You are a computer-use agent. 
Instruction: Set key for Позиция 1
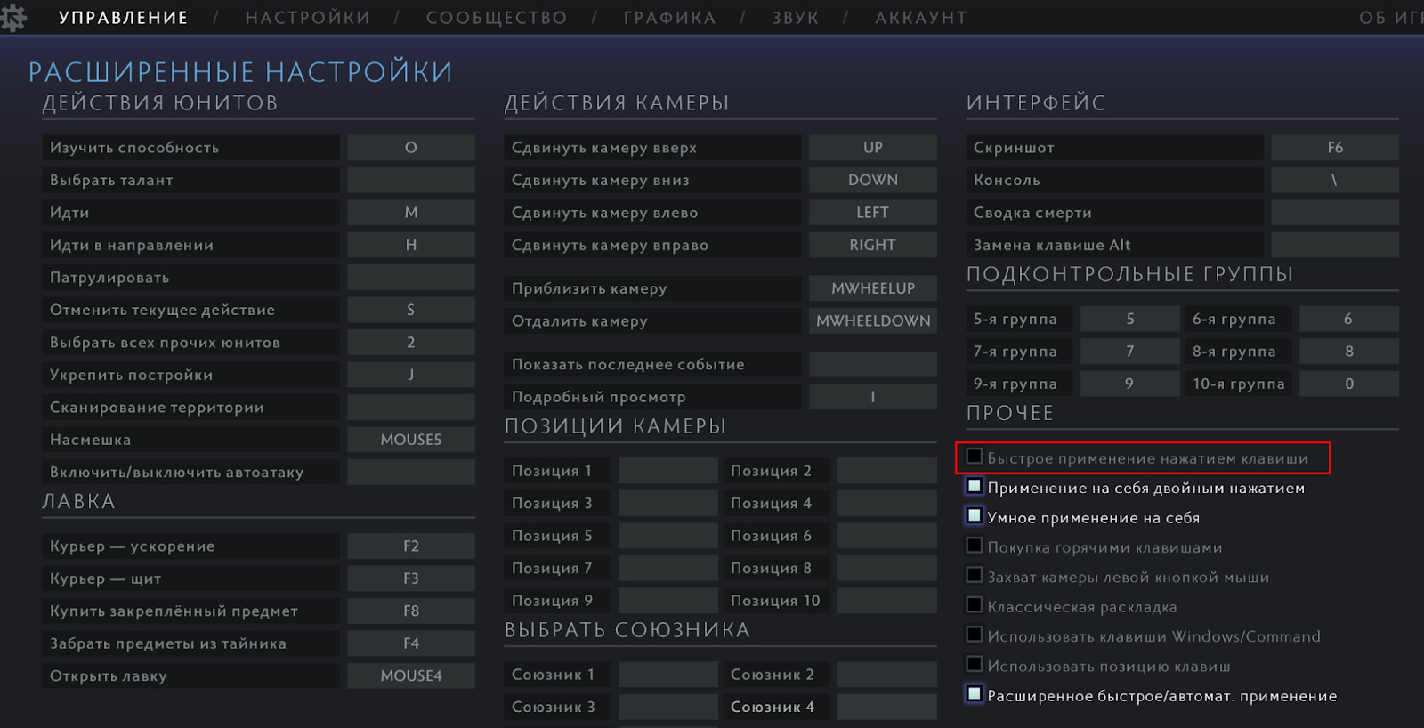point(668,471)
